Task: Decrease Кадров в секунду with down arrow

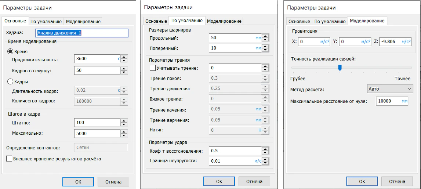Action: [x=124, y=72]
